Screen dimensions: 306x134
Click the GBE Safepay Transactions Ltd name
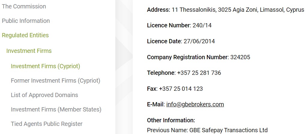[x=228, y=130]
